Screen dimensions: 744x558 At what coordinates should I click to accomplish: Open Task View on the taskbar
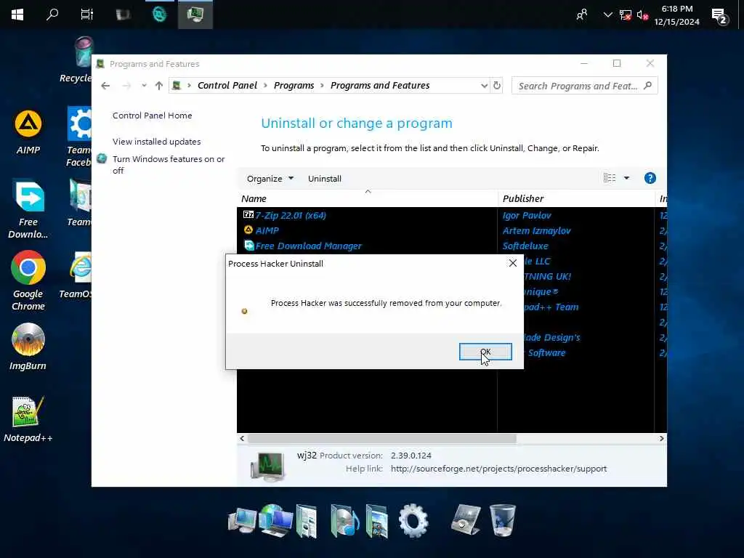click(87, 15)
